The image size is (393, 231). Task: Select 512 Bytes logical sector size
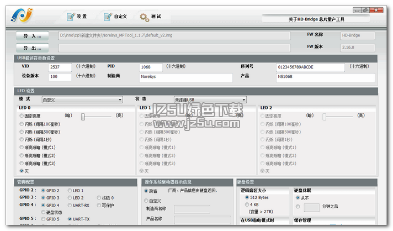(x=247, y=197)
